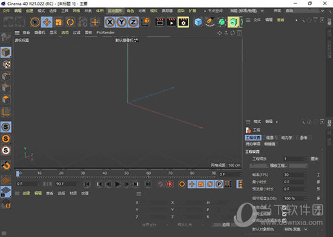Add a blue Cube primitive object
This screenshot has height=237, width=333.
[x=198, y=22]
